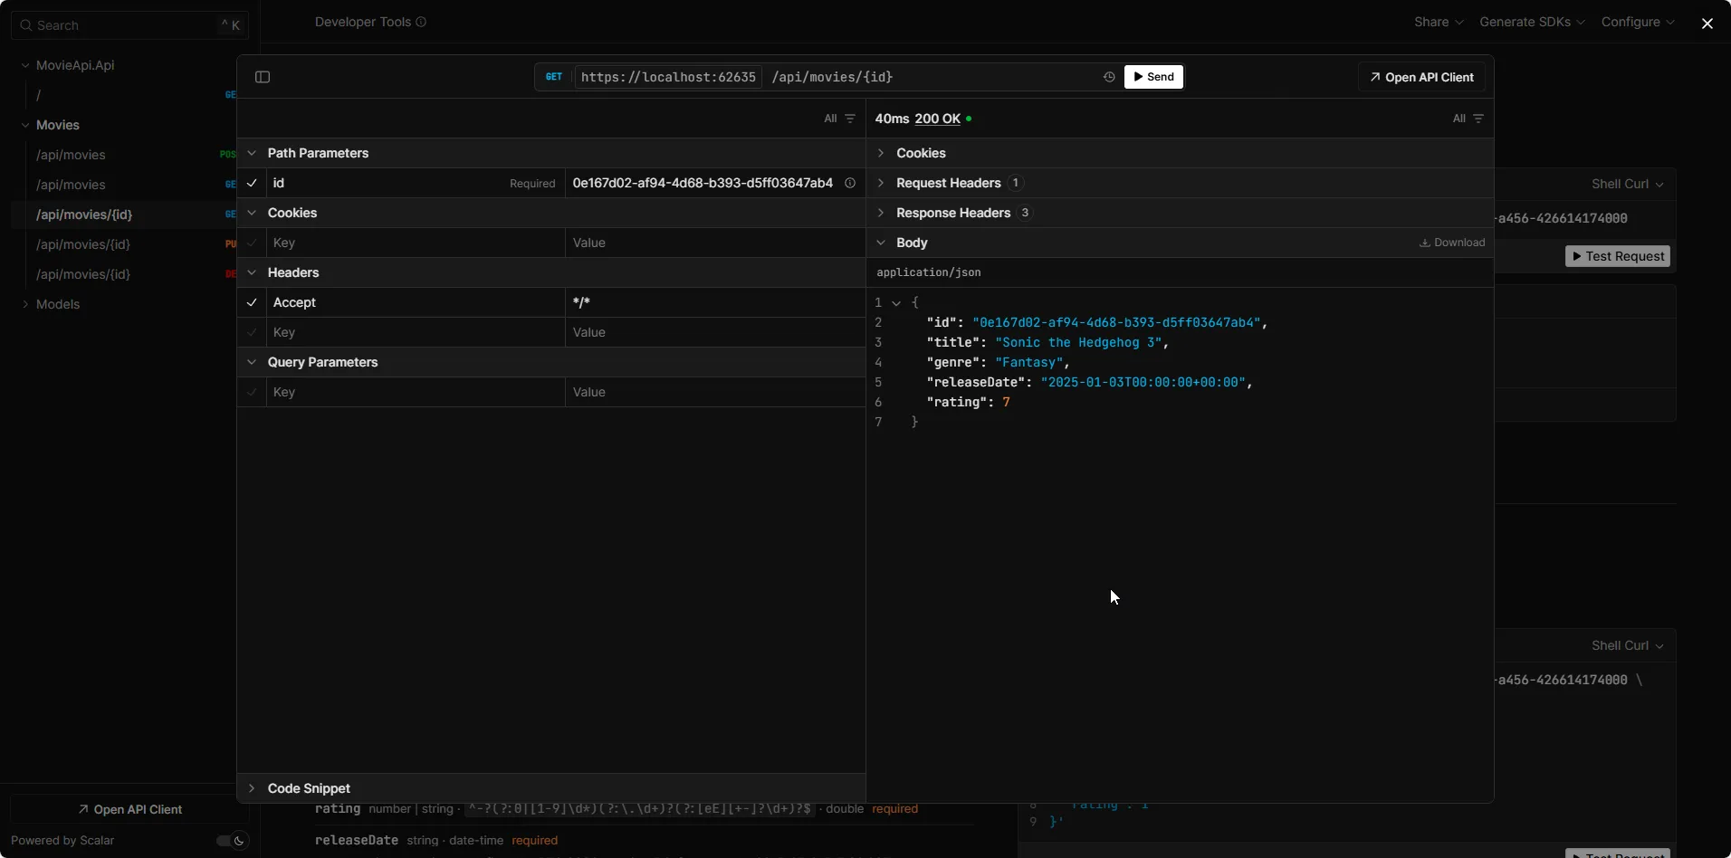The width and height of the screenshot is (1731, 858).
Task: Click the URL input showing localhost:62635
Action: pyautogui.click(x=668, y=77)
